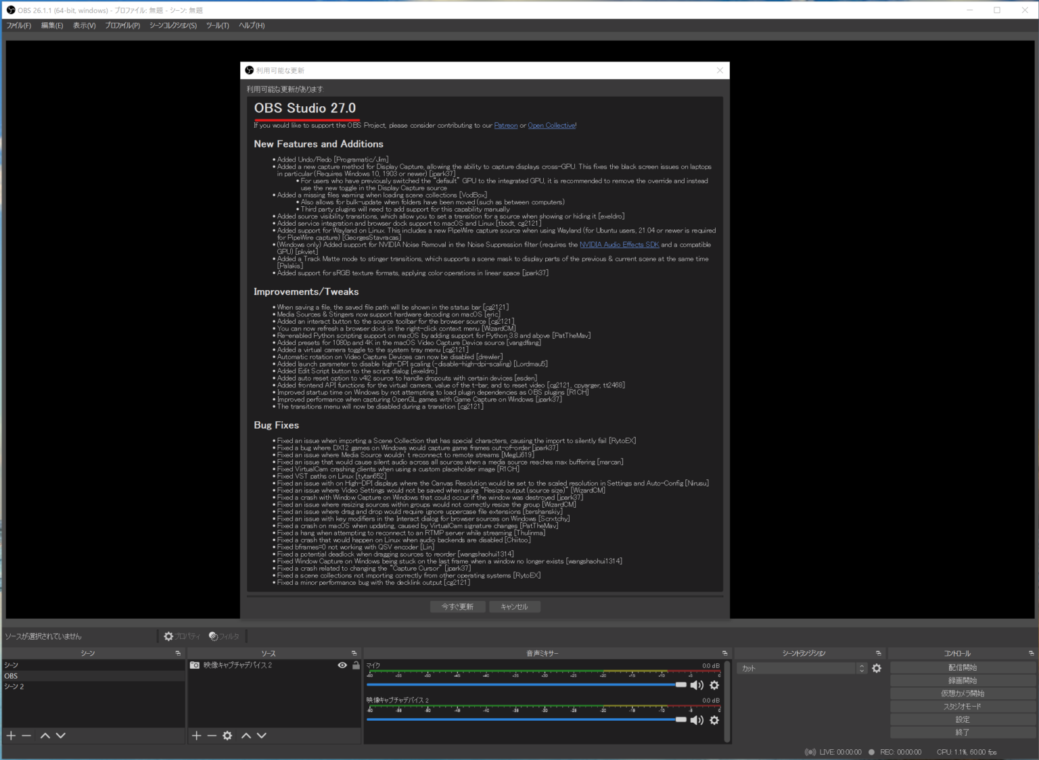The height and width of the screenshot is (760, 1039).
Task: Mute 映像キャプチャデバイス 2 audio in mixer
Action: (697, 720)
